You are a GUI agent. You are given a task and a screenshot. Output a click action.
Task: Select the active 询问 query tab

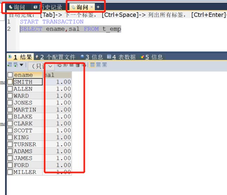82,7
